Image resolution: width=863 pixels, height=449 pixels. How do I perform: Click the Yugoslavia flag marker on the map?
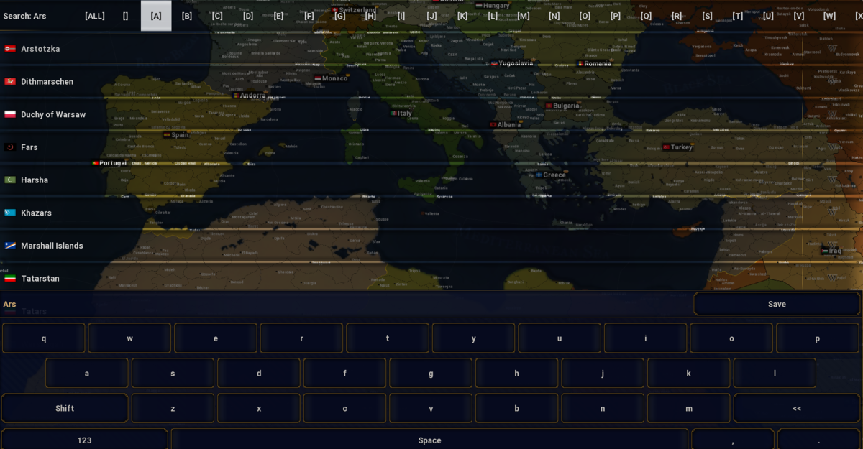494,63
